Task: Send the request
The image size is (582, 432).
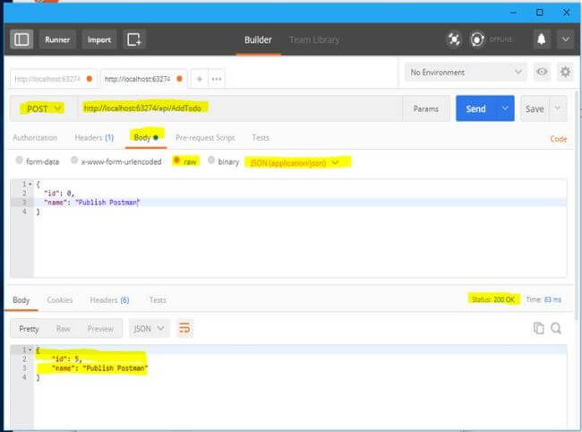Action: tap(475, 108)
